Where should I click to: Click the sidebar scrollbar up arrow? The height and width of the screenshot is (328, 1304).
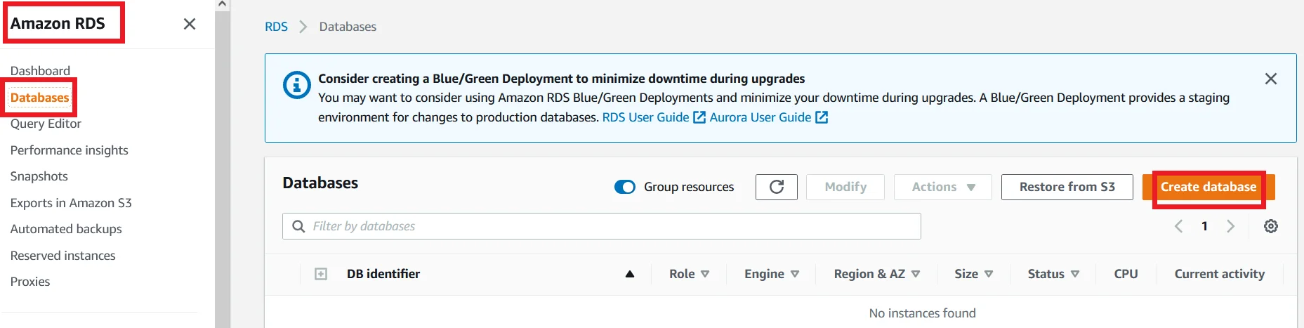(222, 4)
